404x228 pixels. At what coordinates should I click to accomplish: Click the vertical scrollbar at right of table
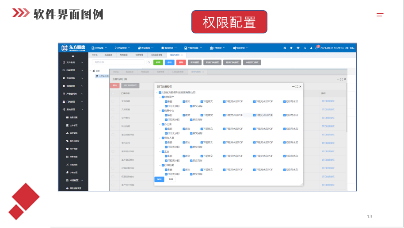347,115
